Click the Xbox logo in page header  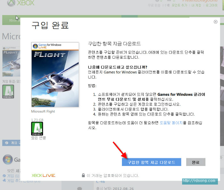pos(20,3)
